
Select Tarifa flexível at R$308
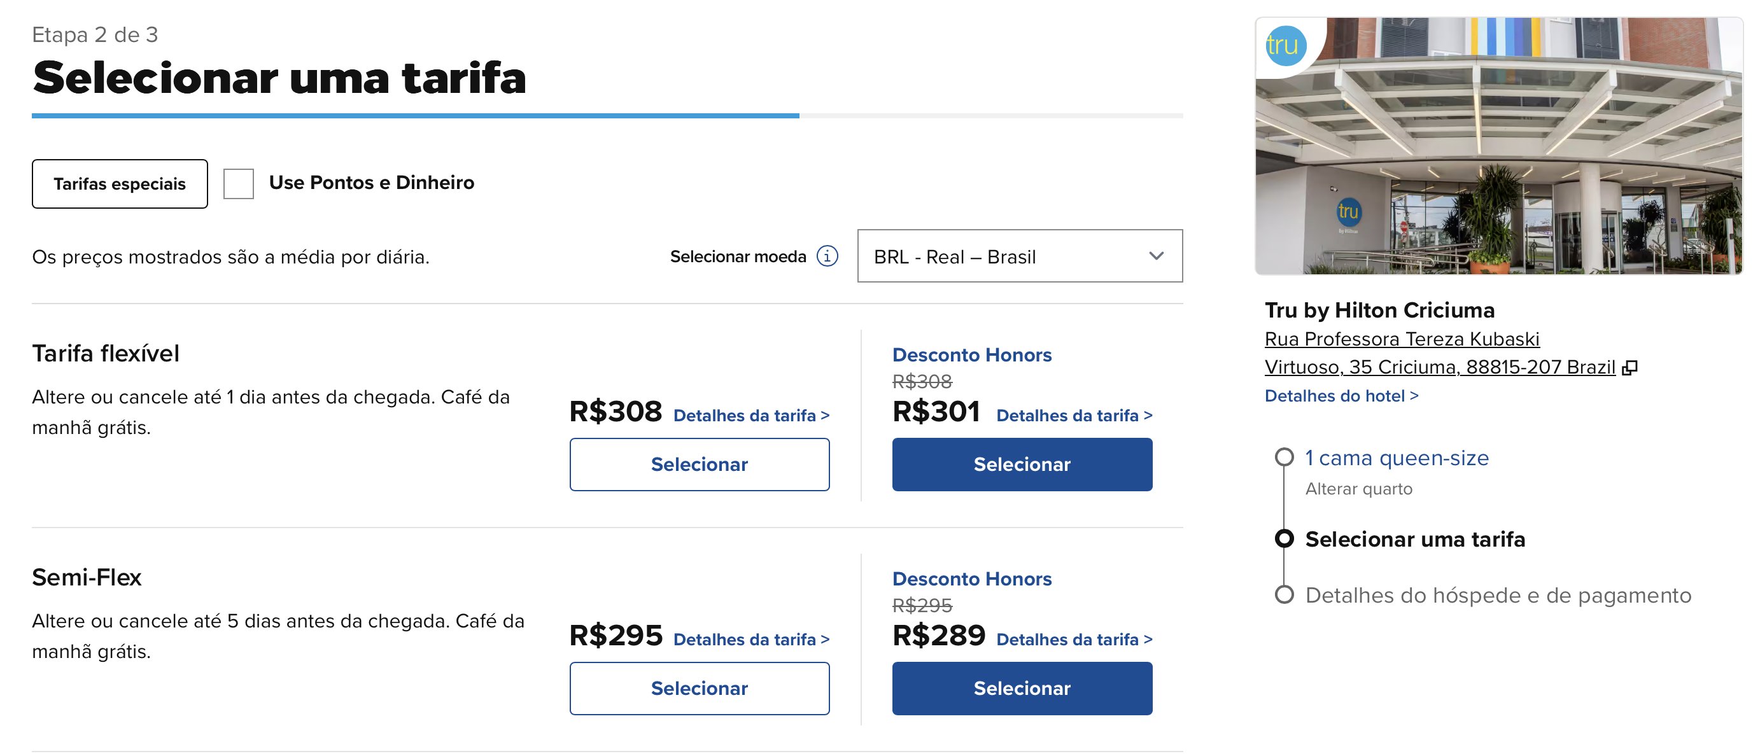pyautogui.click(x=700, y=464)
